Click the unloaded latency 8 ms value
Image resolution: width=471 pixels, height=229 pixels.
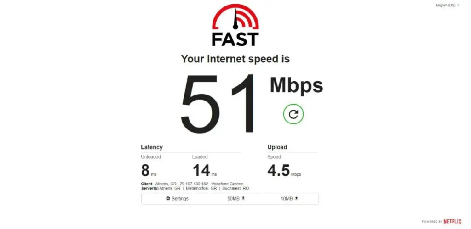click(149, 171)
